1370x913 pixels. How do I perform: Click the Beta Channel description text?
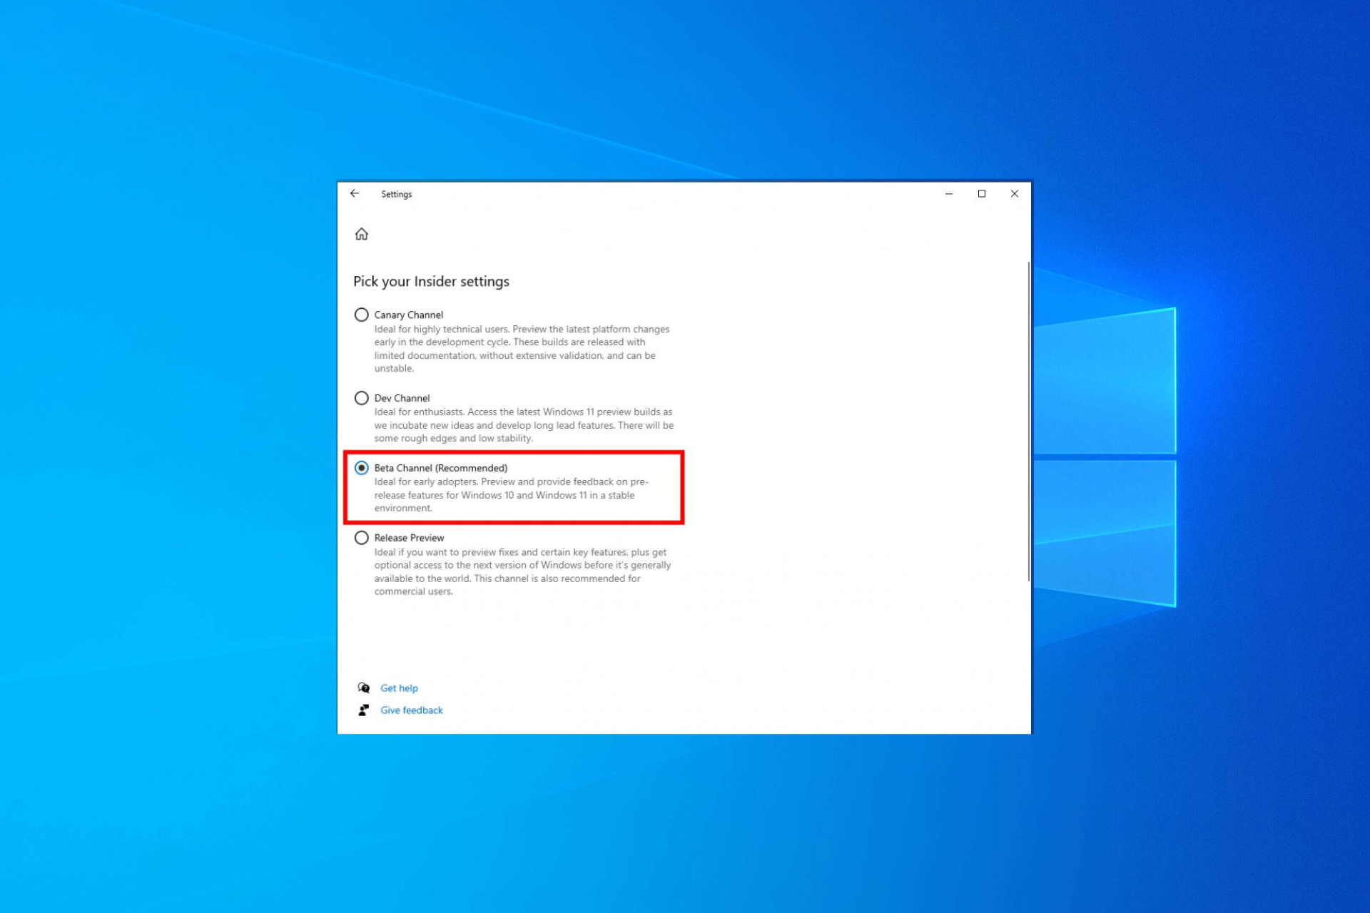pos(511,495)
